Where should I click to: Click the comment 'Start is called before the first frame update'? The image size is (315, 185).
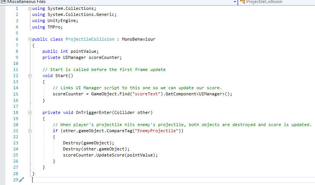pos(104,70)
